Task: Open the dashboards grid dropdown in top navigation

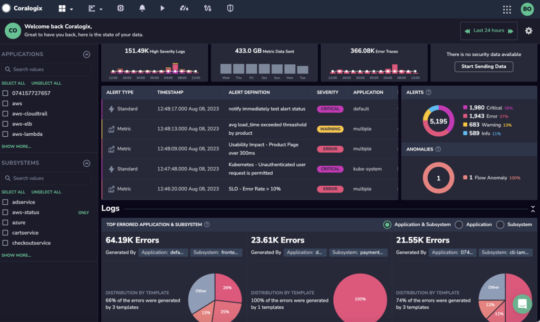Action: point(65,8)
